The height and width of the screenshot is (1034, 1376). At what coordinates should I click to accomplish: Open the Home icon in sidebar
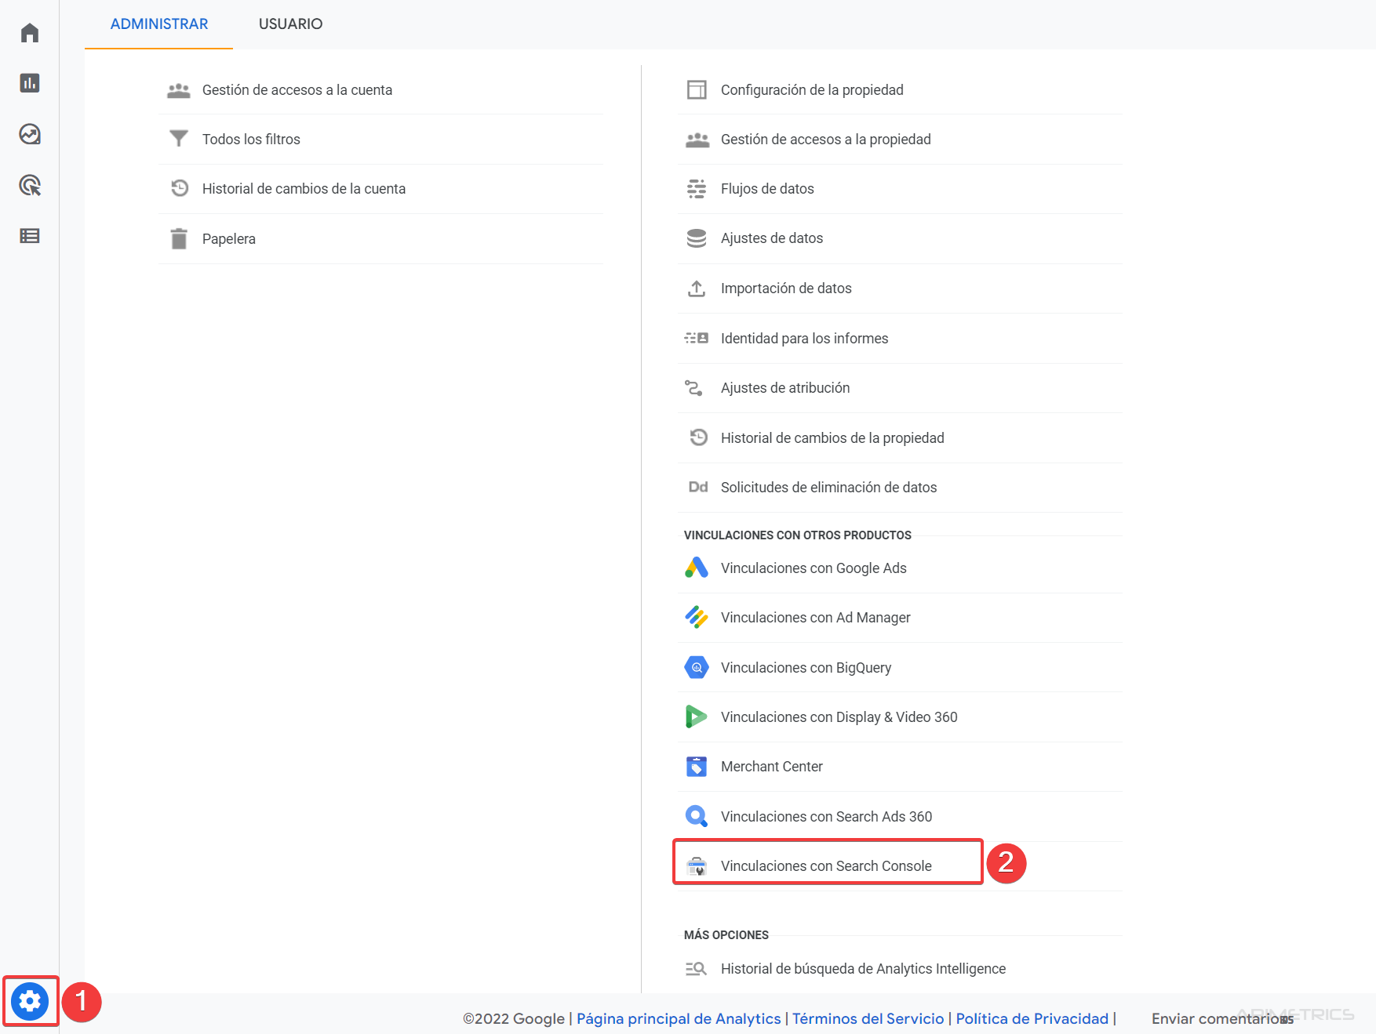point(30,33)
